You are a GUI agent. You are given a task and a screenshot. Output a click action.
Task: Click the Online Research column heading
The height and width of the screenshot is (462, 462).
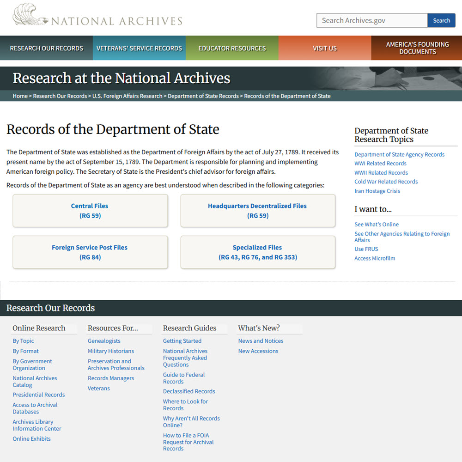click(x=39, y=328)
